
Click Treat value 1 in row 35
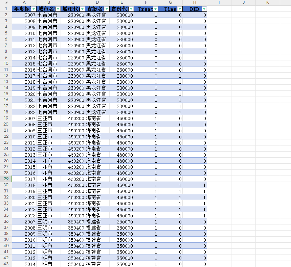point(146,216)
